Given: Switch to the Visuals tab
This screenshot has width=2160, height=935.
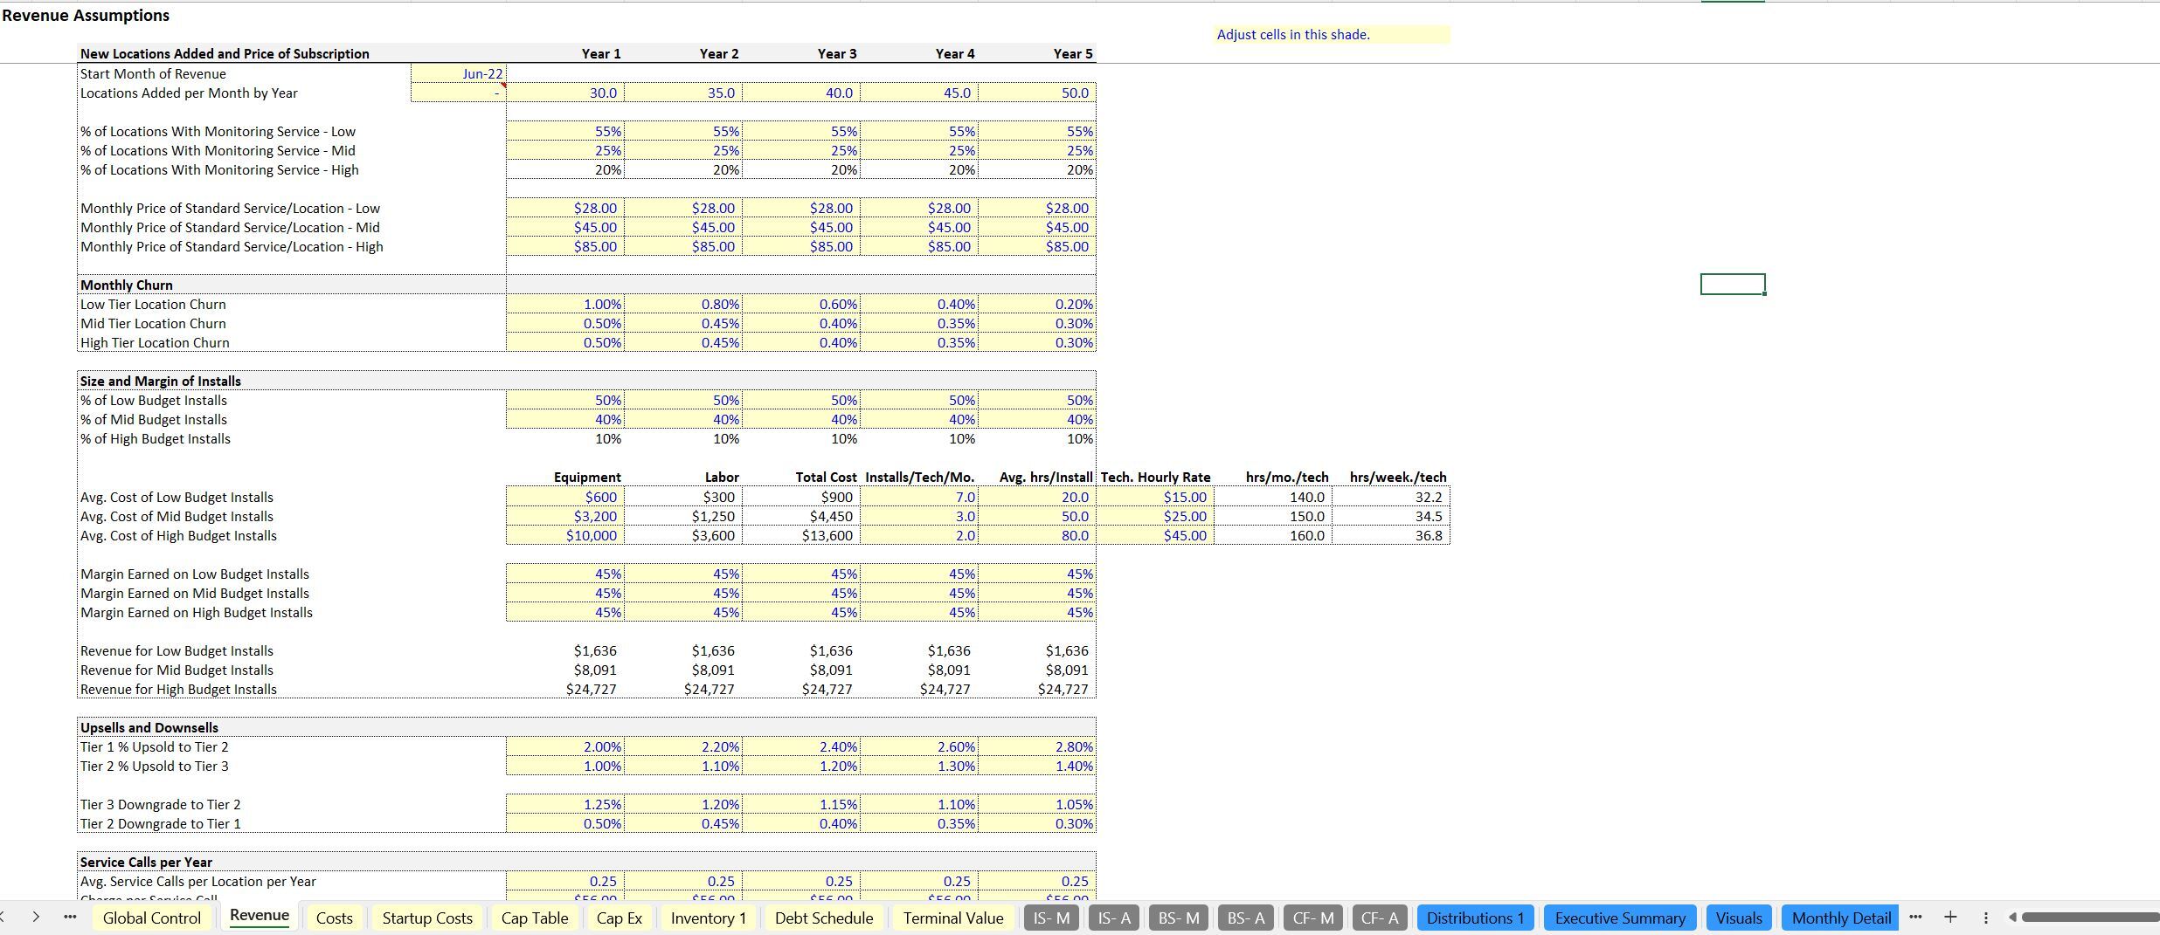Looking at the screenshot, I should tap(1739, 918).
